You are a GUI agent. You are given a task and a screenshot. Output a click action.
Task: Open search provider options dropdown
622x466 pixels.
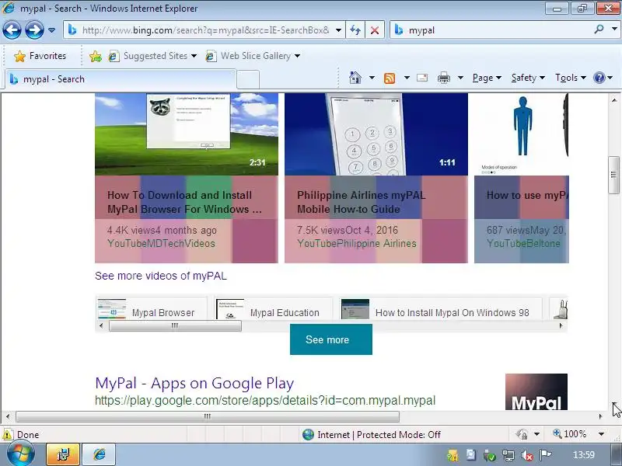614,30
